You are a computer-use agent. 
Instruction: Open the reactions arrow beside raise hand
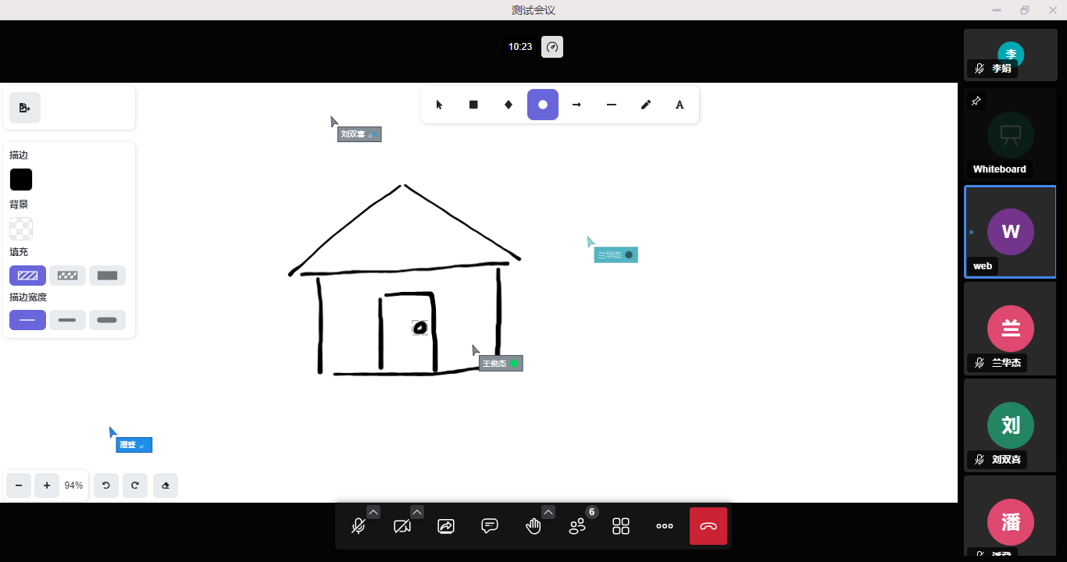(548, 512)
